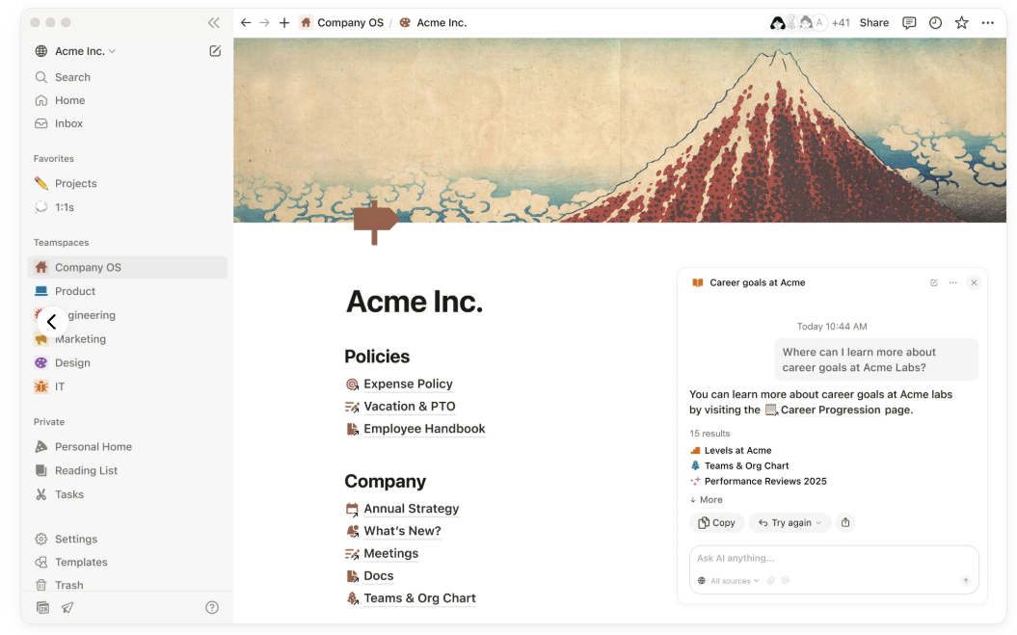Click the Mount Fuji cover image

coord(620,130)
